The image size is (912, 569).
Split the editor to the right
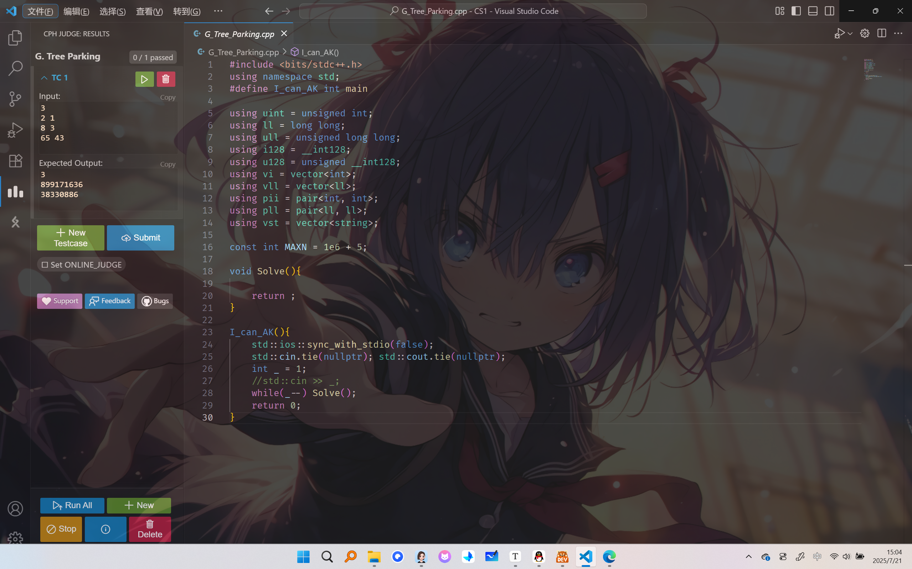click(881, 33)
